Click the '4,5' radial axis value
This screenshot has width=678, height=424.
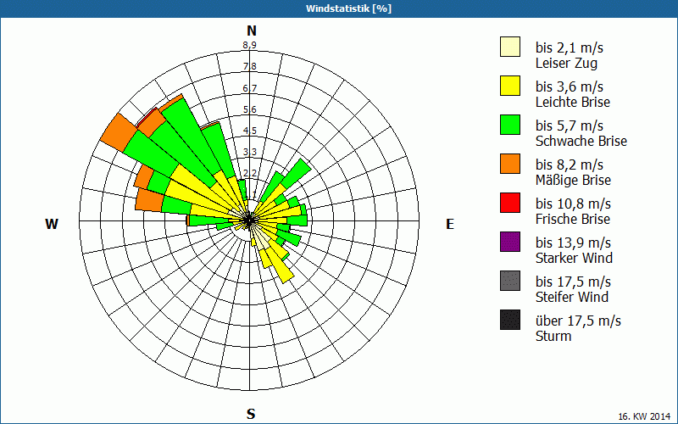(x=249, y=131)
